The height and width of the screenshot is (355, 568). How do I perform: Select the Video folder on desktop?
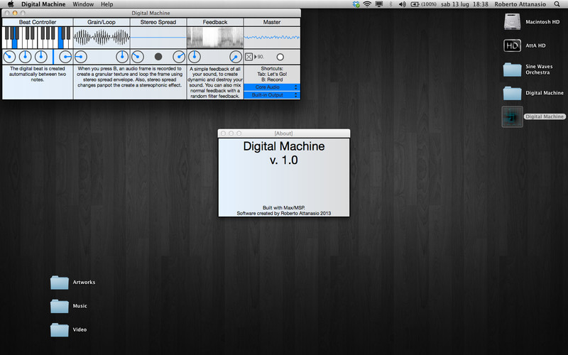[x=60, y=329]
